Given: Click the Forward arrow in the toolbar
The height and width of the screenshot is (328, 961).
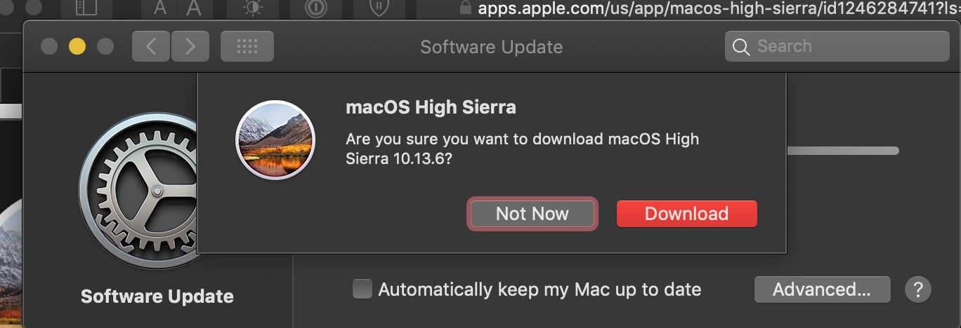Looking at the screenshot, I should [x=190, y=46].
